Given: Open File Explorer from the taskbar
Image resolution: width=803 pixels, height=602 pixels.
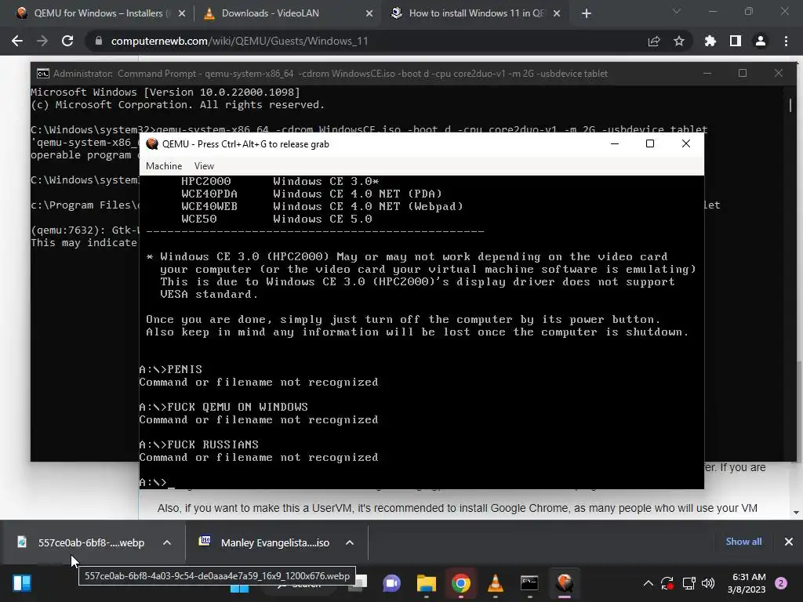Looking at the screenshot, I should click(x=426, y=583).
